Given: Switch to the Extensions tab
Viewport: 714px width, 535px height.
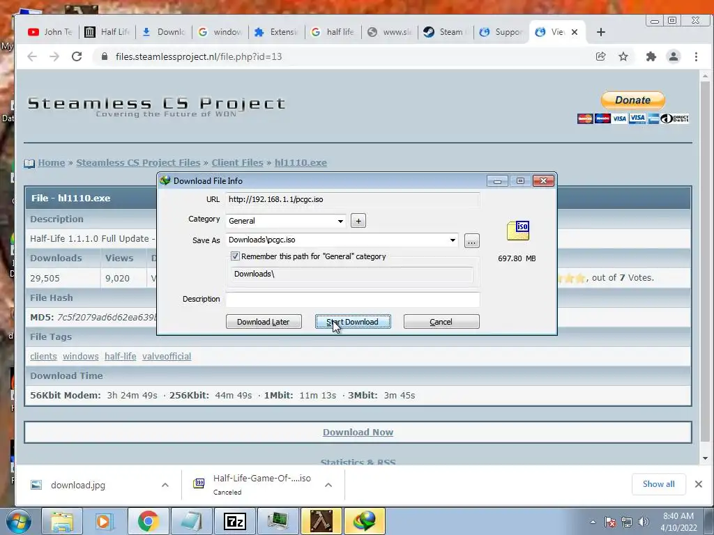Looking at the screenshot, I should tap(277, 32).
